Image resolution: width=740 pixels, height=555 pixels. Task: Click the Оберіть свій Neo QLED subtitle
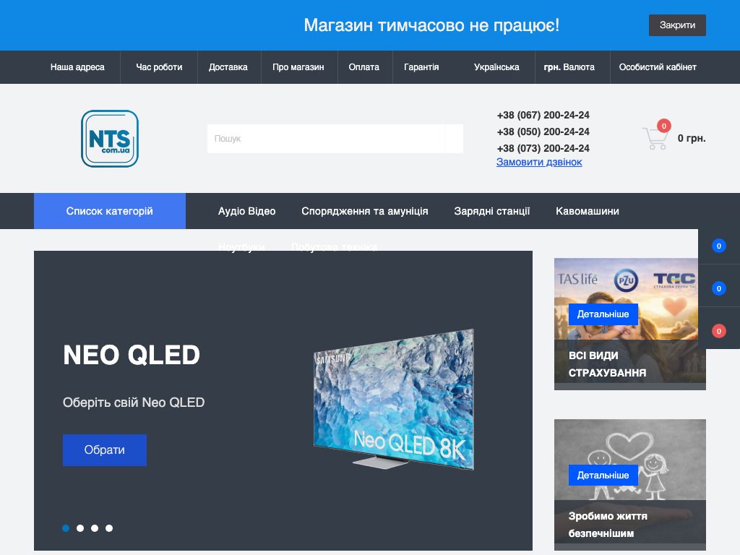coord(134,403)
